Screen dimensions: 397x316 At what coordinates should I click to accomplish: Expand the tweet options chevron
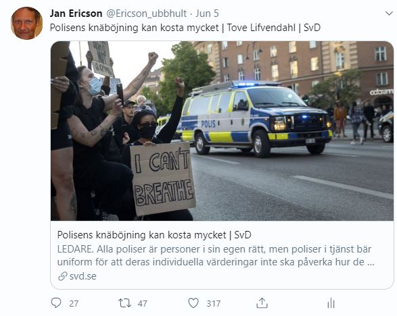tap(389, 14)
